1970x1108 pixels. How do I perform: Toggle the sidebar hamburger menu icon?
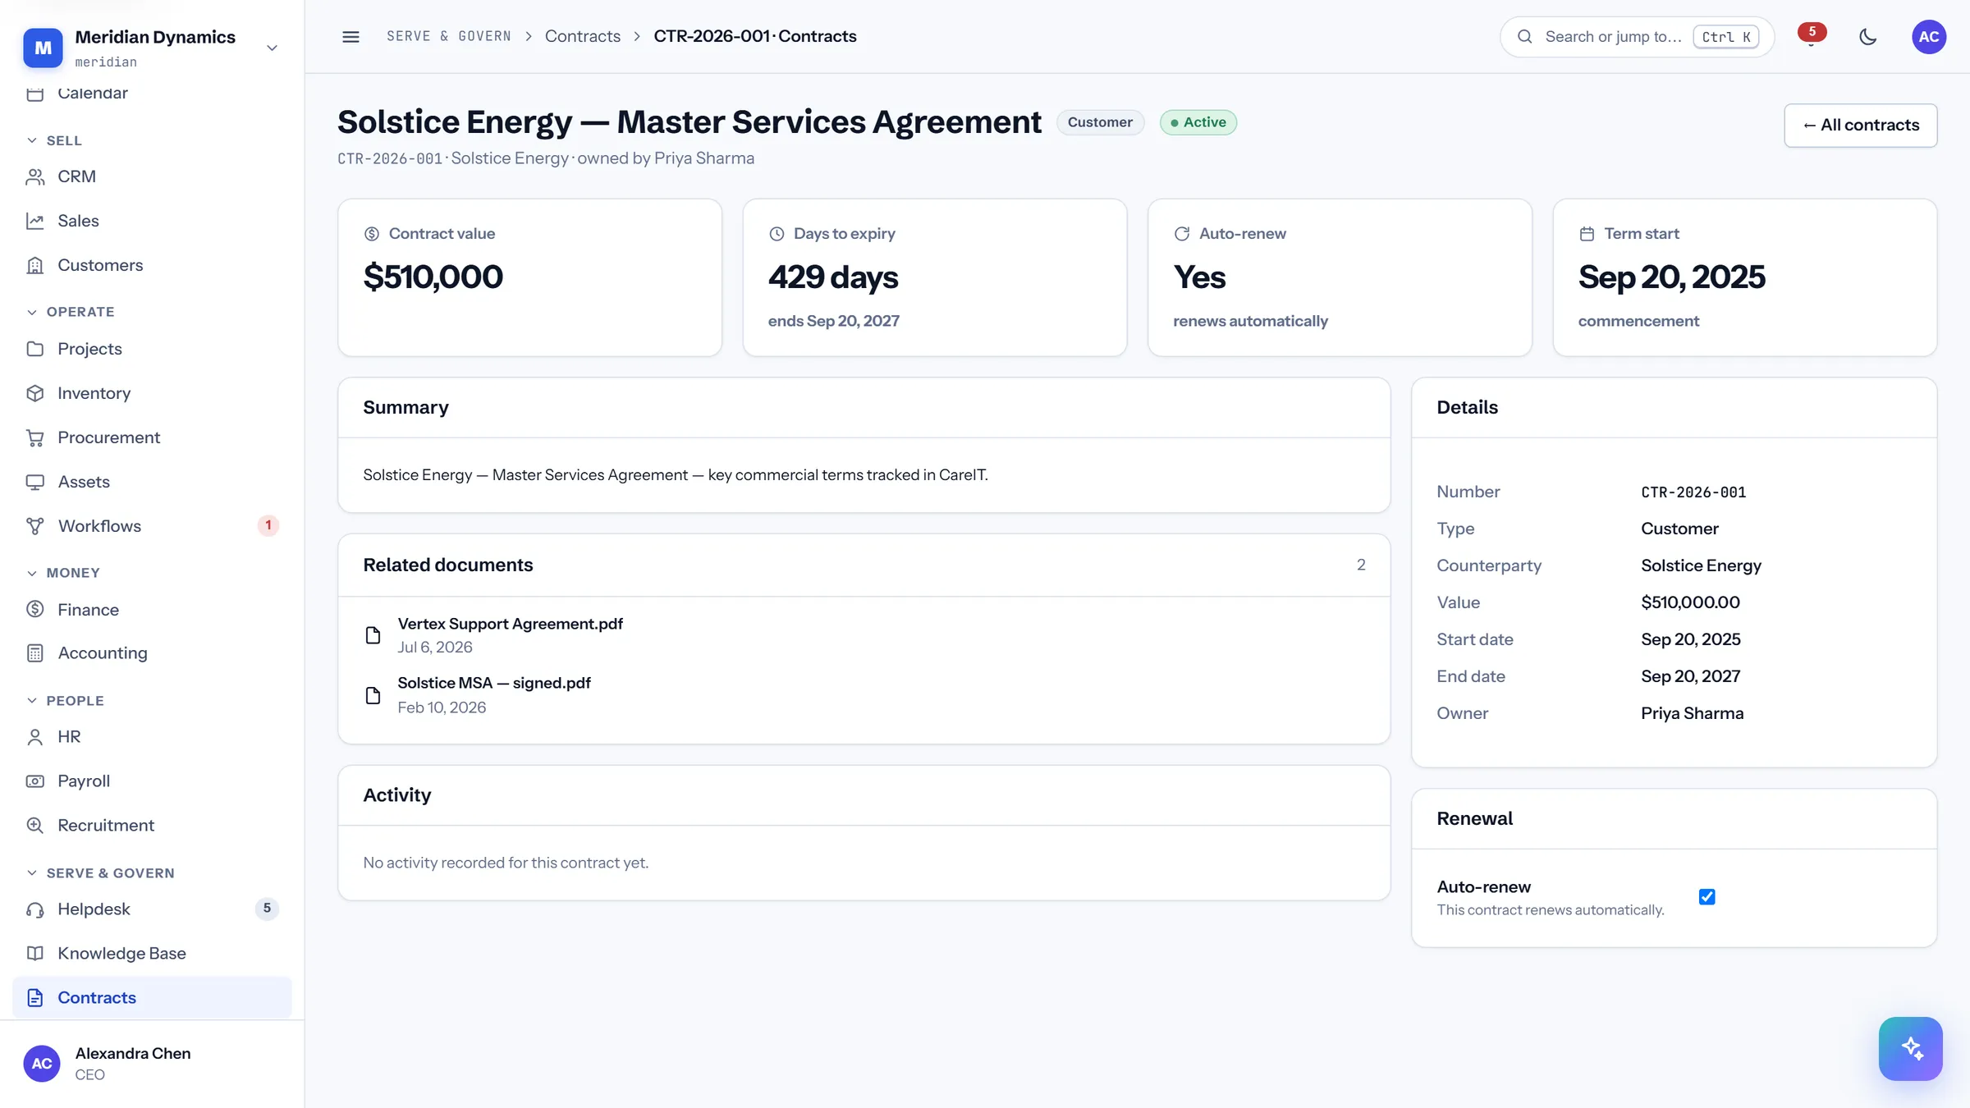coord(350,36)
